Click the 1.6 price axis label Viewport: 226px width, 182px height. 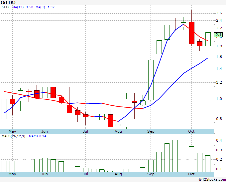point(219,57)
